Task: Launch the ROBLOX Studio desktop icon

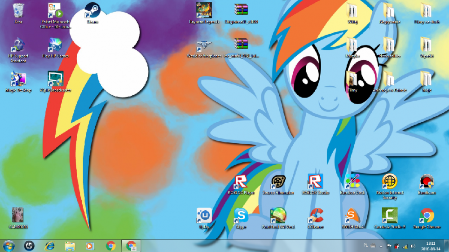Action: tap(315, 182)
